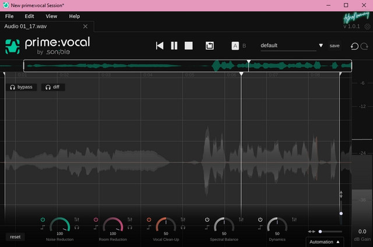Screen dimensions: 373x247
Task: Enable the Spectral Balance power switch
Action: point(207,220)
